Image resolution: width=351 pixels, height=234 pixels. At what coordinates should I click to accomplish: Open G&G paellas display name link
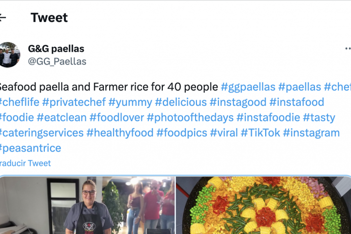(x=56, y=49)
